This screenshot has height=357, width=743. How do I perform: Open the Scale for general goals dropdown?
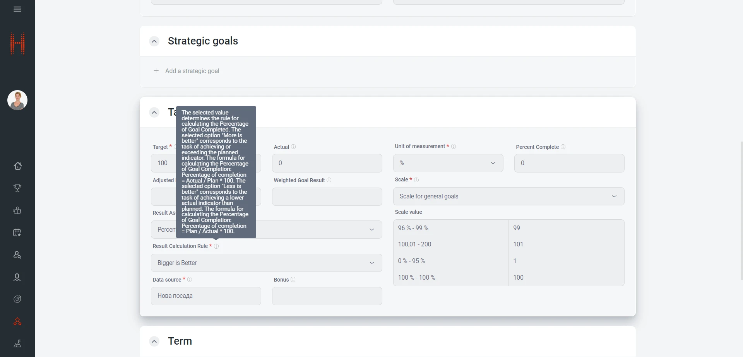click(508, 196)
